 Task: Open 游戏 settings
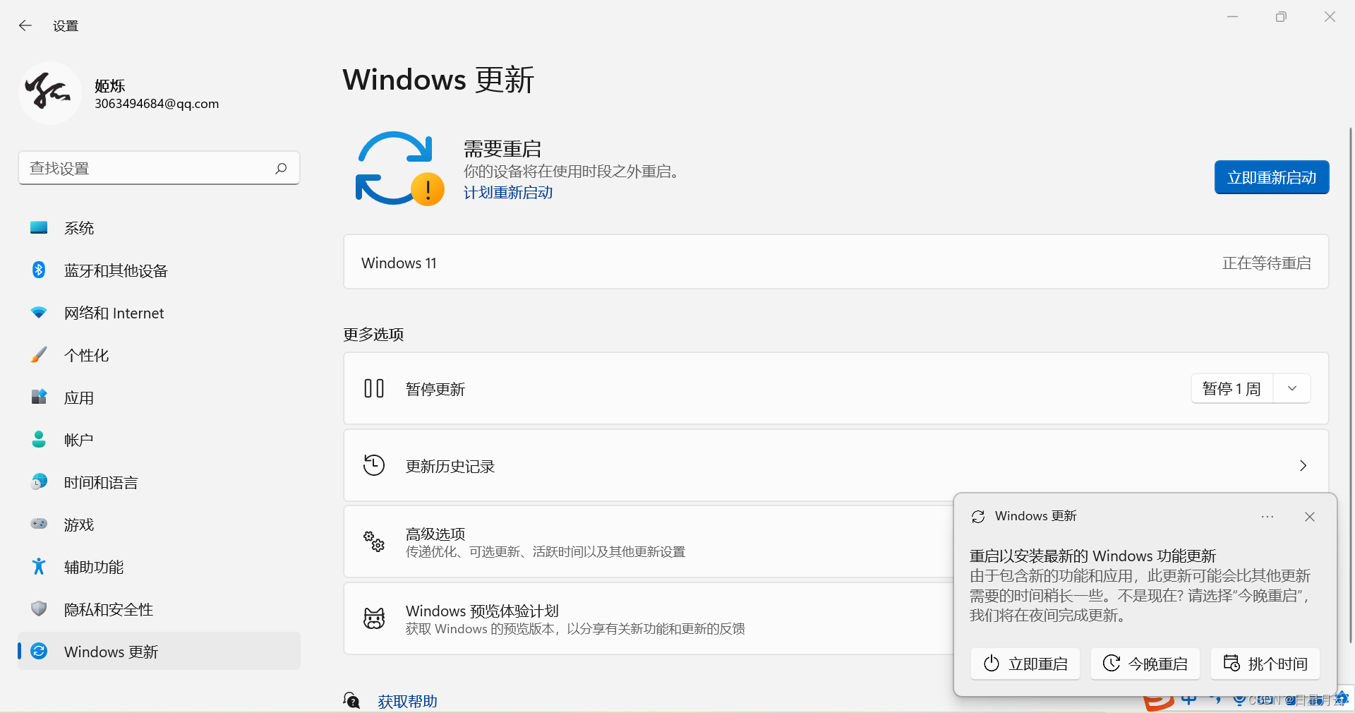159,525
